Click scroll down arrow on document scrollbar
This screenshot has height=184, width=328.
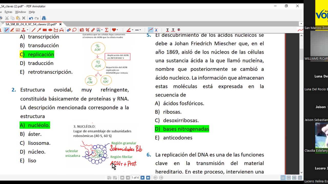(301, 172)
